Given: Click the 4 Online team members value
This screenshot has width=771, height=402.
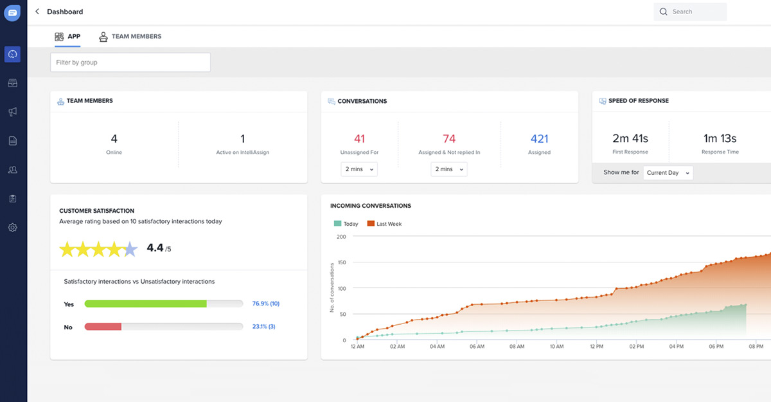Looking at the screenshot, I should (x=114, y=139).
